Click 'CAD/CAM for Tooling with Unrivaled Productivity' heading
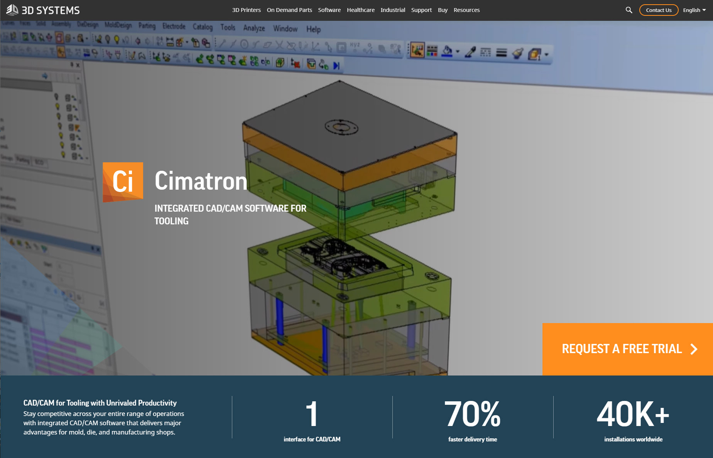 pyautogui.click(x=100, y=403)
